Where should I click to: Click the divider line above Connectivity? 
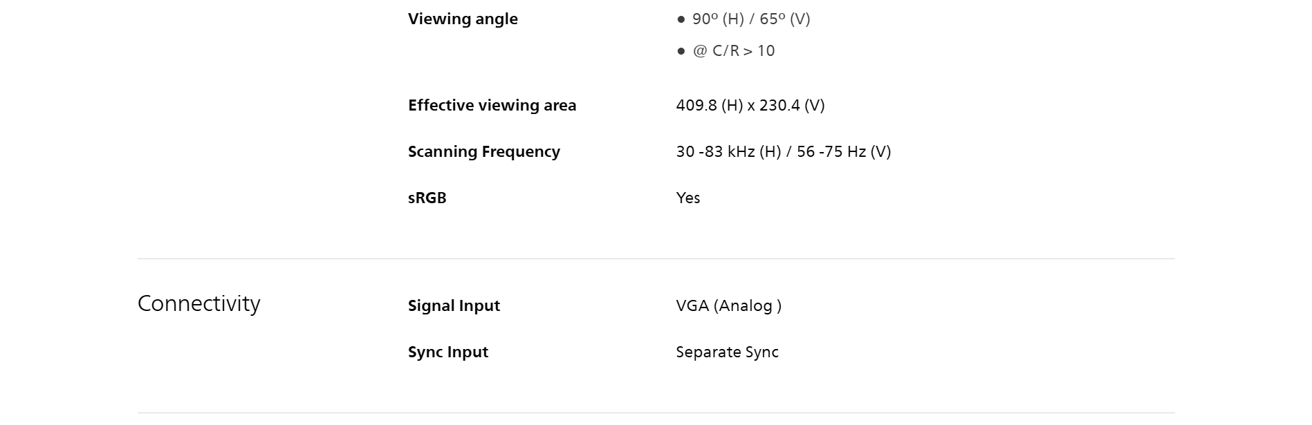[656, 259]
